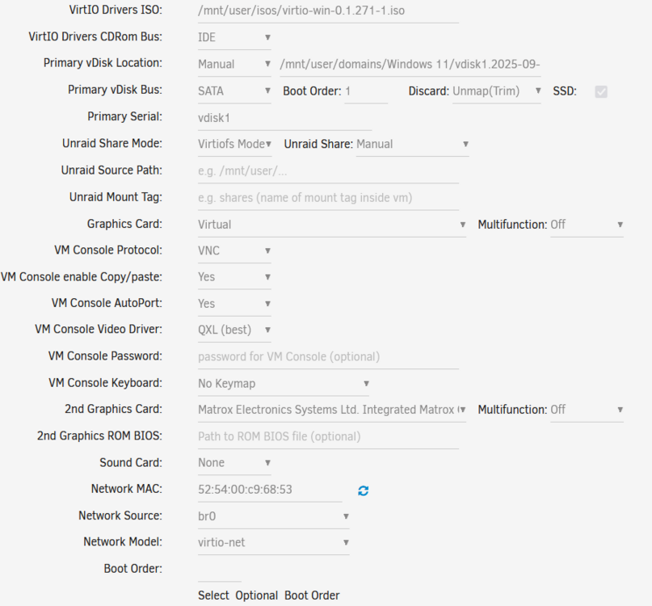The height and width of the screenshot is (606, 652).
Task: Open Network Source br0 dropdown
Action: (274, 516)
